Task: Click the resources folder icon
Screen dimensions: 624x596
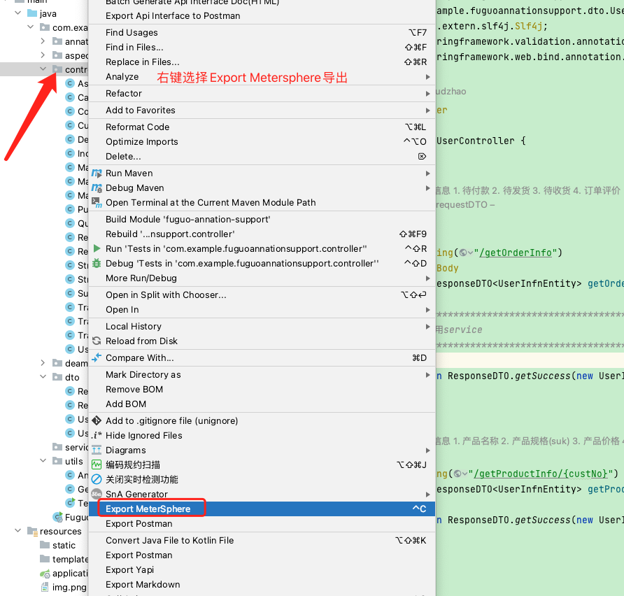Action: pyautogui.click(x=32, y=531)
